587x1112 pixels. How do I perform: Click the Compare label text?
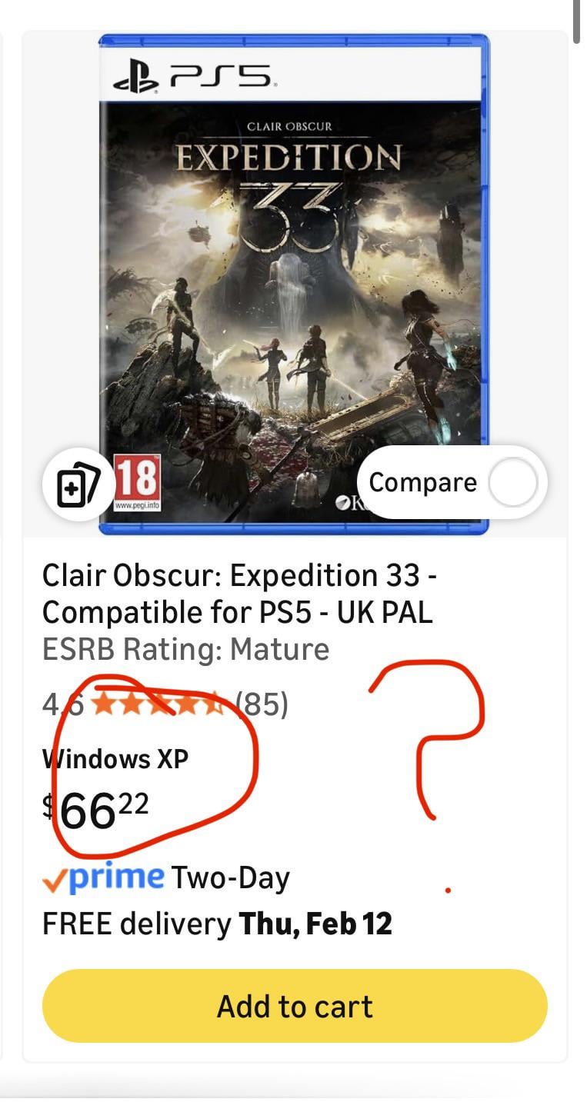tap(422, 483)
